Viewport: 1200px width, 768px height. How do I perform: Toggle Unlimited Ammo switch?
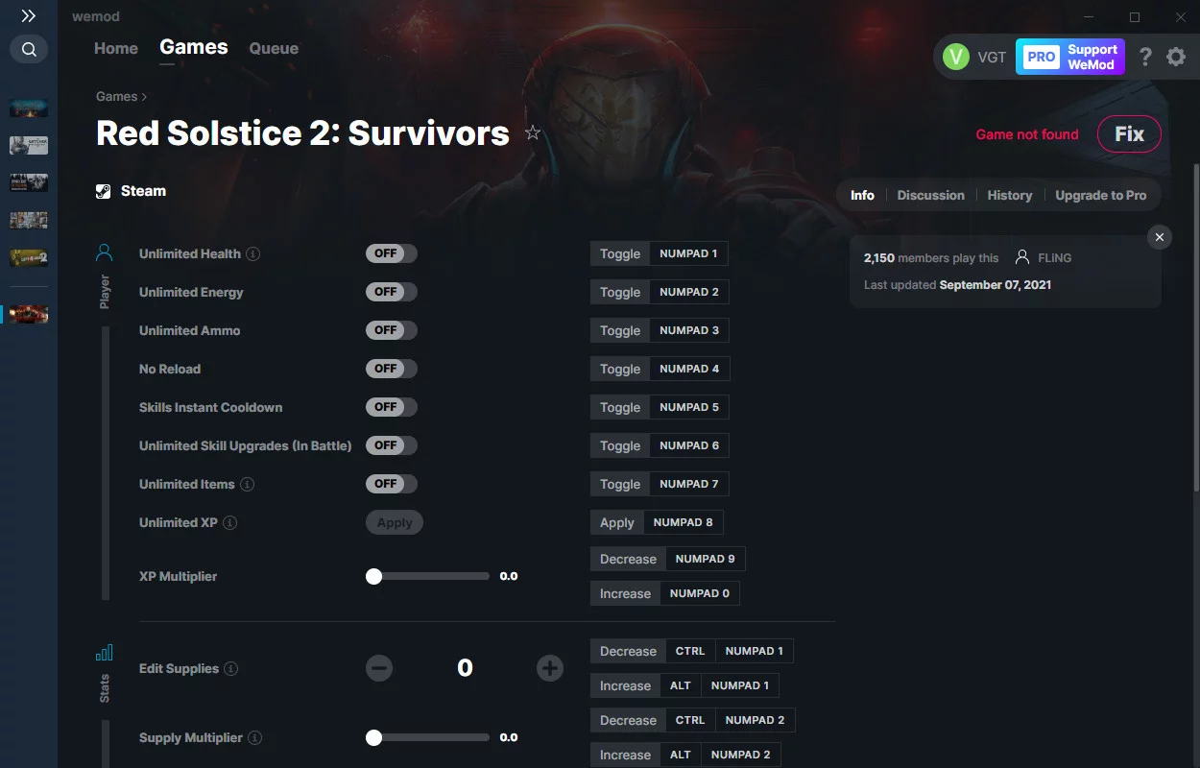click(392, 330)
